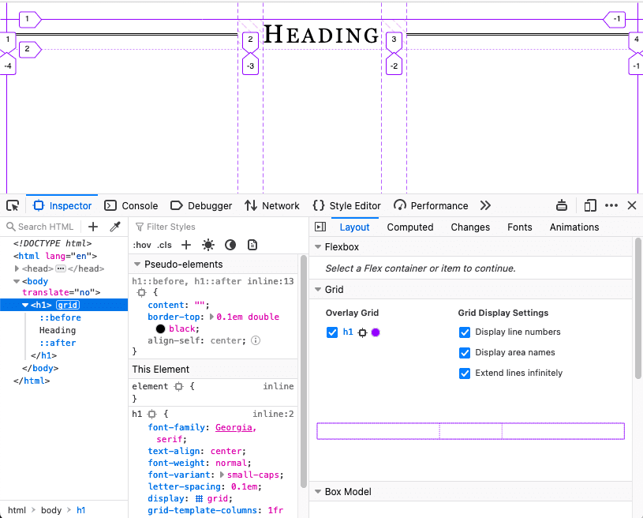Uncheck Display line numbers
Screen dimensions: 643x518
[465, 332]
